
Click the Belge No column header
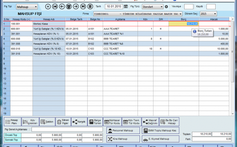95,19
